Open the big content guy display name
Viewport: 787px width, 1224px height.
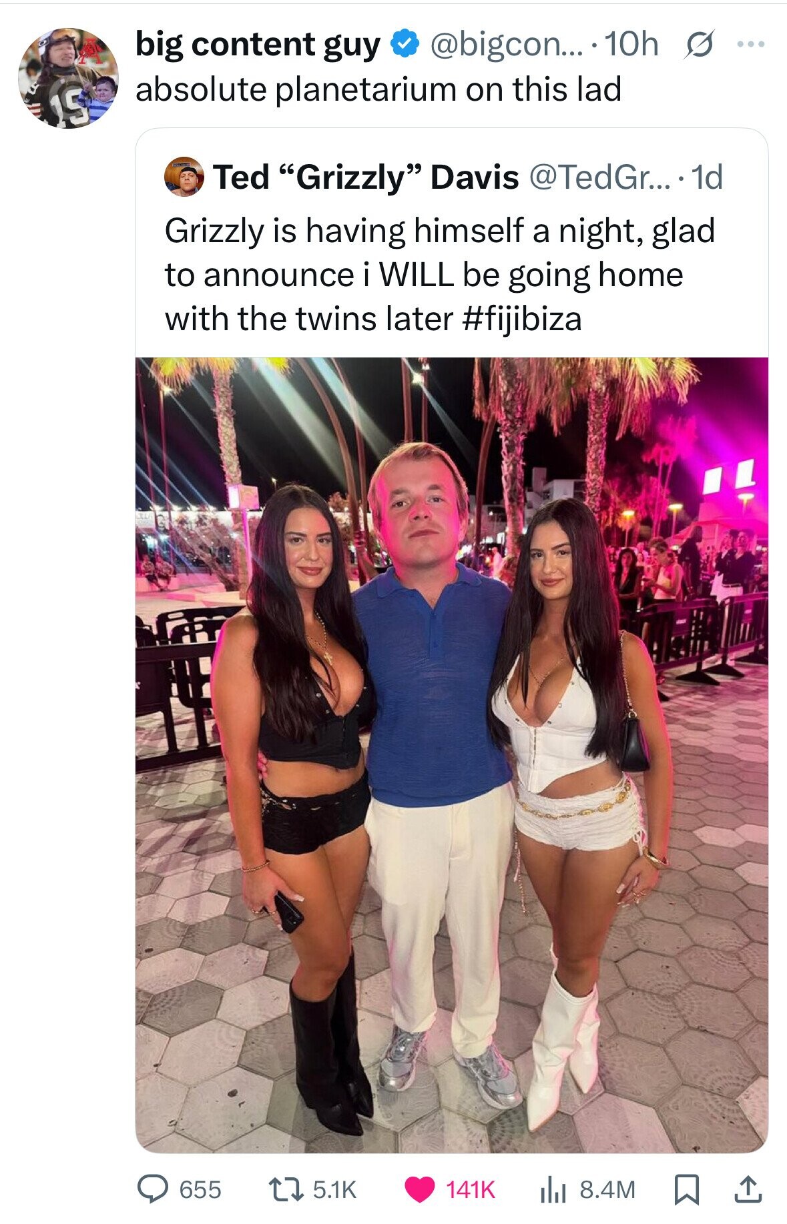[258, 45]
